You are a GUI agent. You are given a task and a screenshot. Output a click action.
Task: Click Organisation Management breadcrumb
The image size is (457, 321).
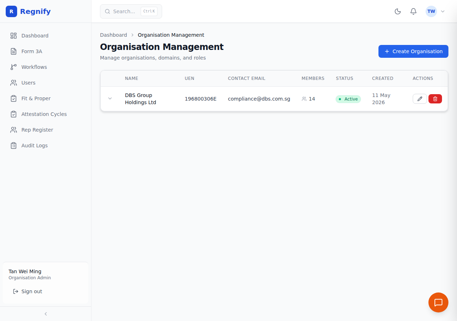[171, 35]
